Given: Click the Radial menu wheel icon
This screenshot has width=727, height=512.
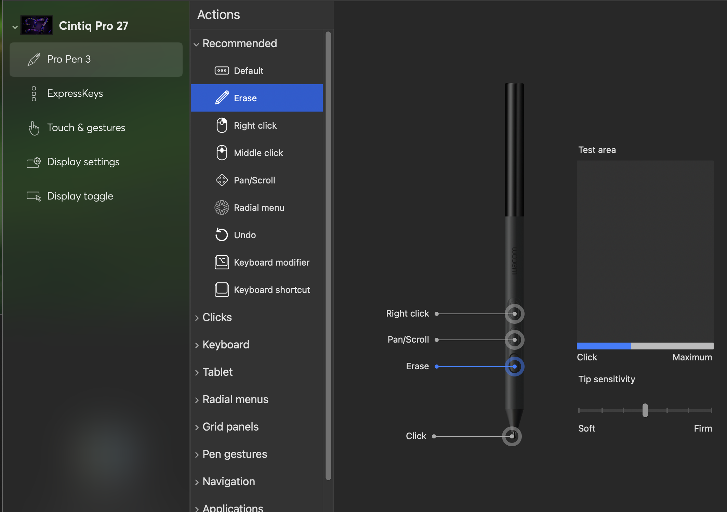Looking at the screenshot, I should (222, 207).
